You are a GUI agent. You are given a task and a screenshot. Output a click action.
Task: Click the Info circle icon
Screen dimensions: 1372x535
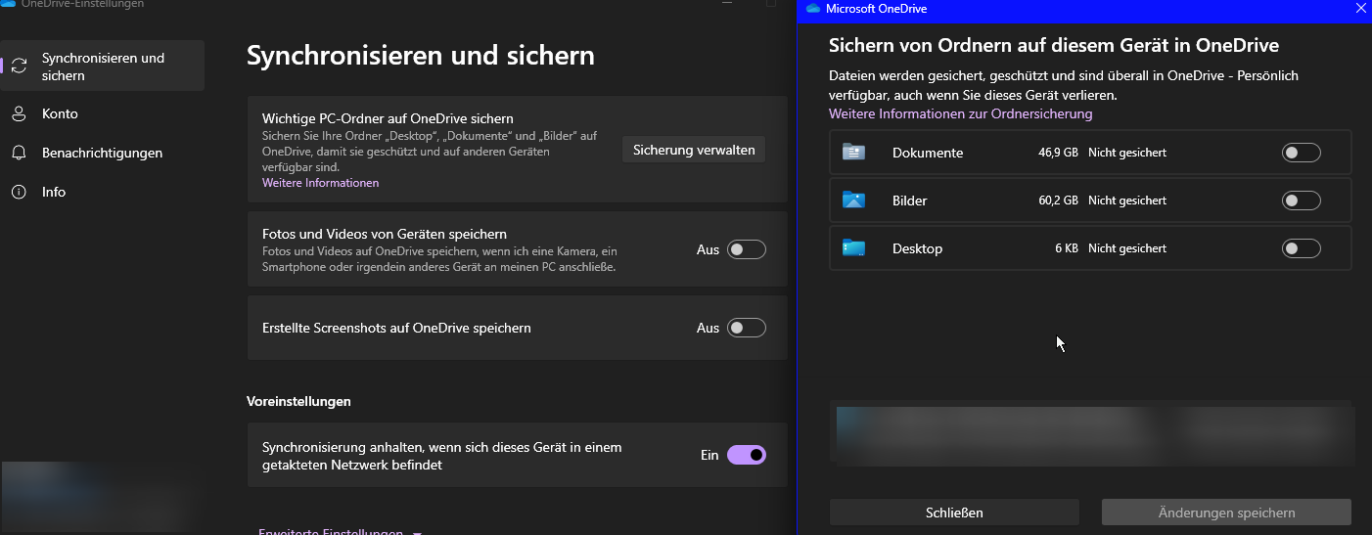pyautogui.click(x=19, y=193)
